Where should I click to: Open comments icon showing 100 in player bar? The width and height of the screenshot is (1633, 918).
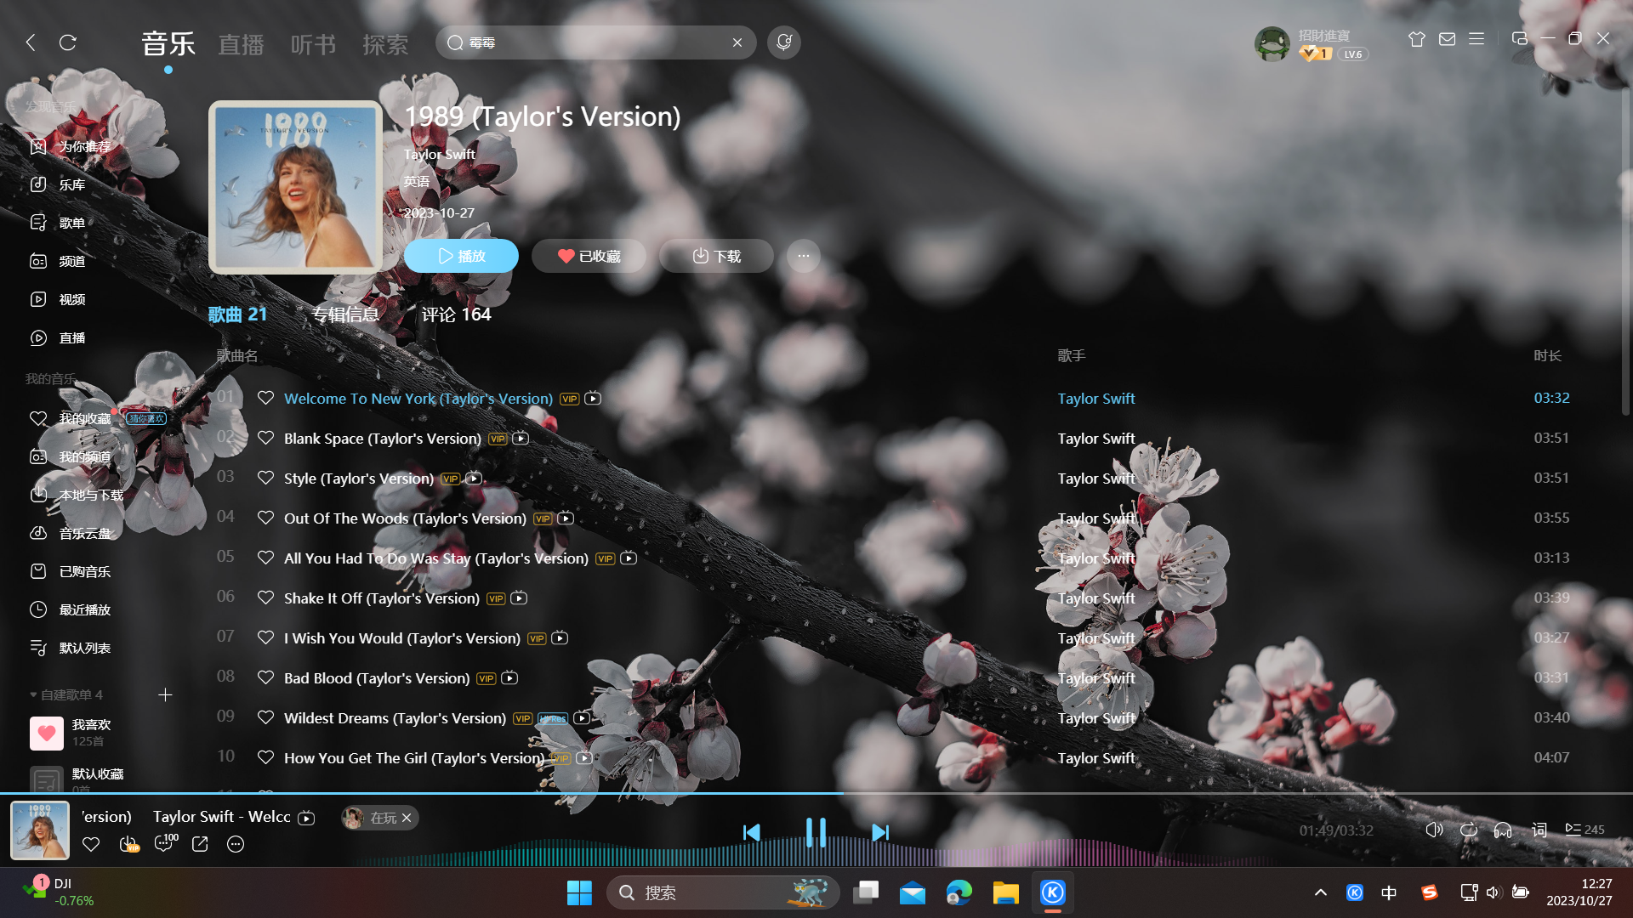165,843
